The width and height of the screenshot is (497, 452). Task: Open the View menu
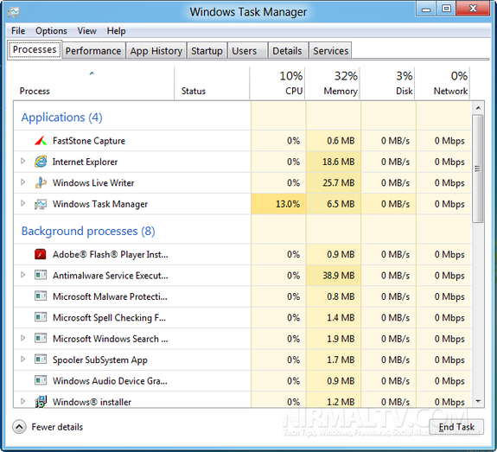point(86,31)
